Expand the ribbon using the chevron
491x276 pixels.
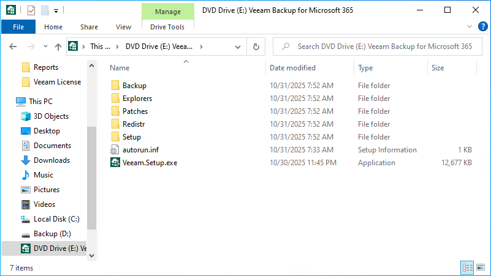(470, 26)
